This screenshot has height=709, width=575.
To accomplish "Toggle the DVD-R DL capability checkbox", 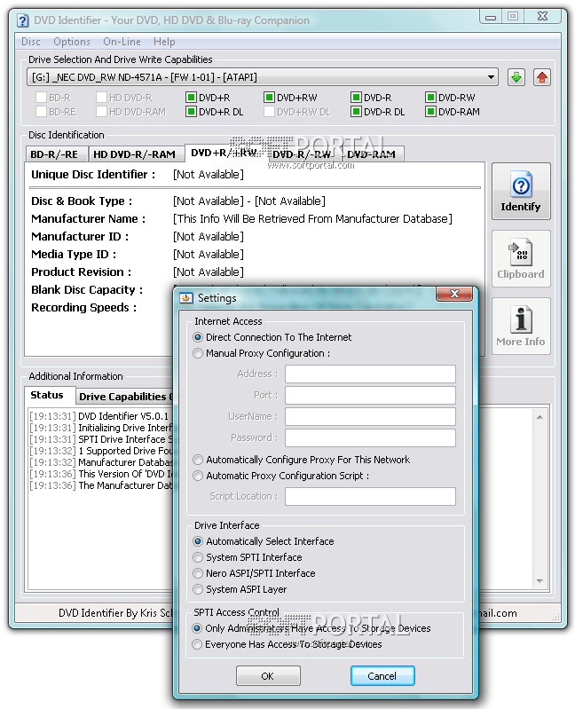I will 356,111.
